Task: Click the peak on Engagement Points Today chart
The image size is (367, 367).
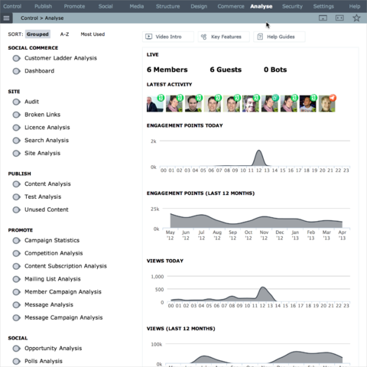Action: tap(259, 151)
